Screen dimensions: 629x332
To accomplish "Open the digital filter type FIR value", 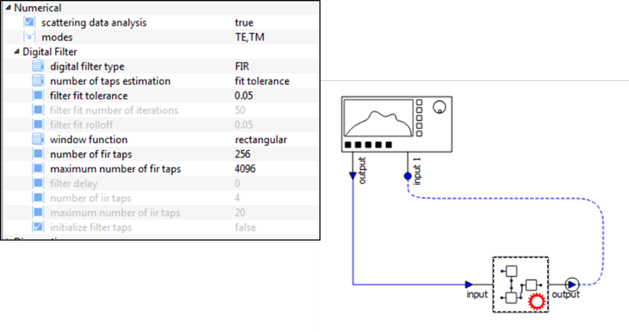I will coord(242,66).
